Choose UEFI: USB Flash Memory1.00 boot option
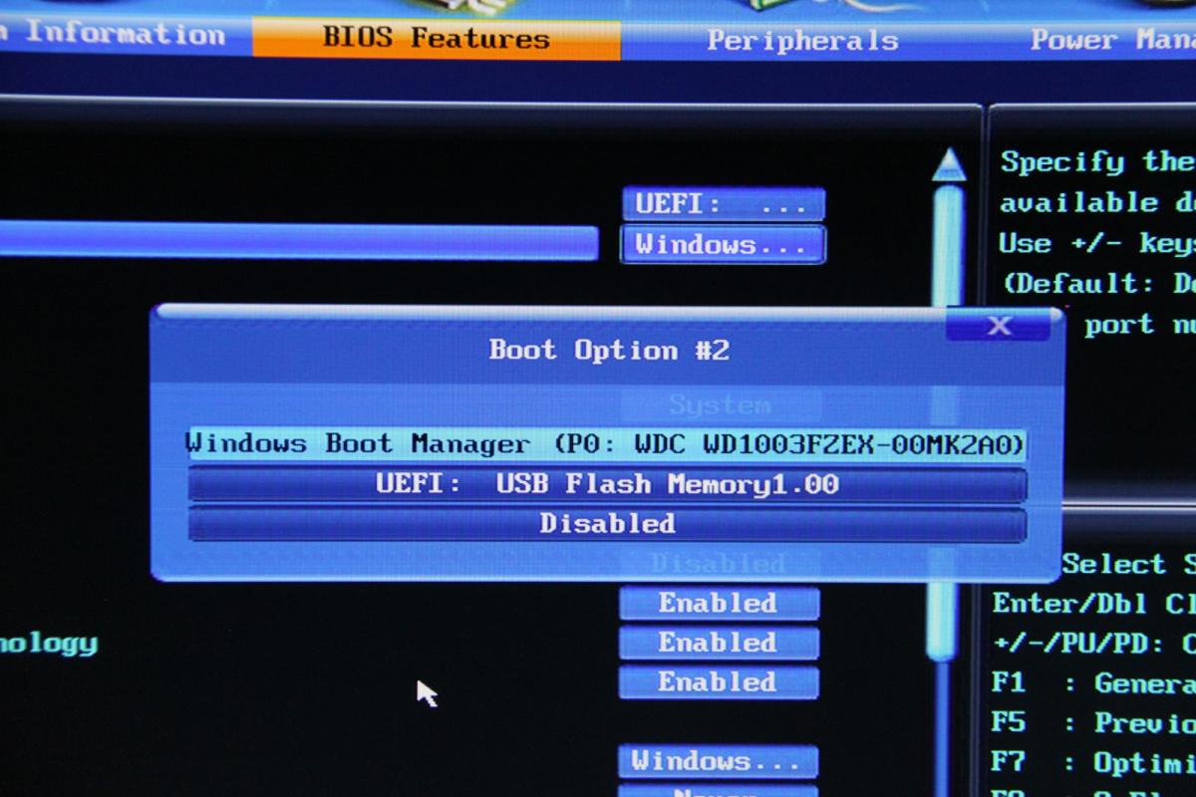1196x797 pixels. point(607,485)
